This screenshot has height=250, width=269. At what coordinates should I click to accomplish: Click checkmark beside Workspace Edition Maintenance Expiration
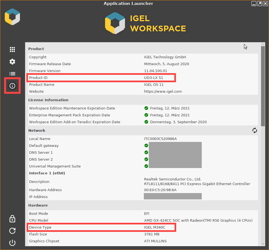[146, 108]
